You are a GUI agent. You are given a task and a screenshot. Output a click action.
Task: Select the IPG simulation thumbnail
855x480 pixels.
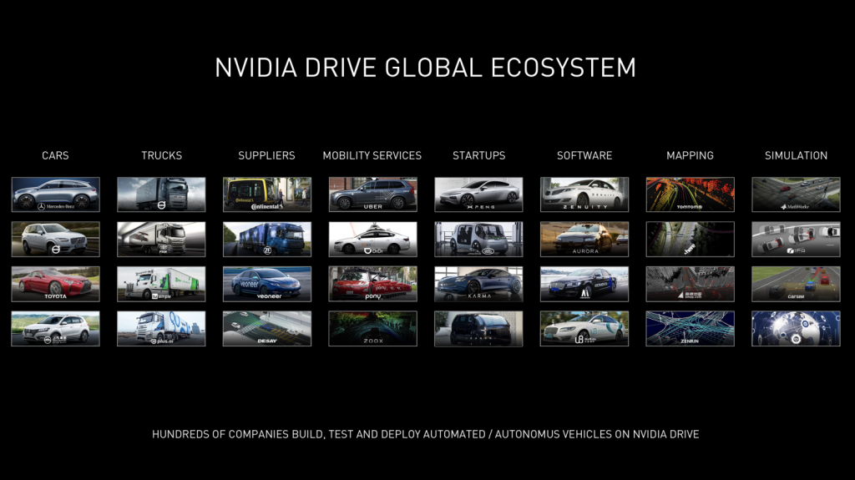(x=796, y=239)
